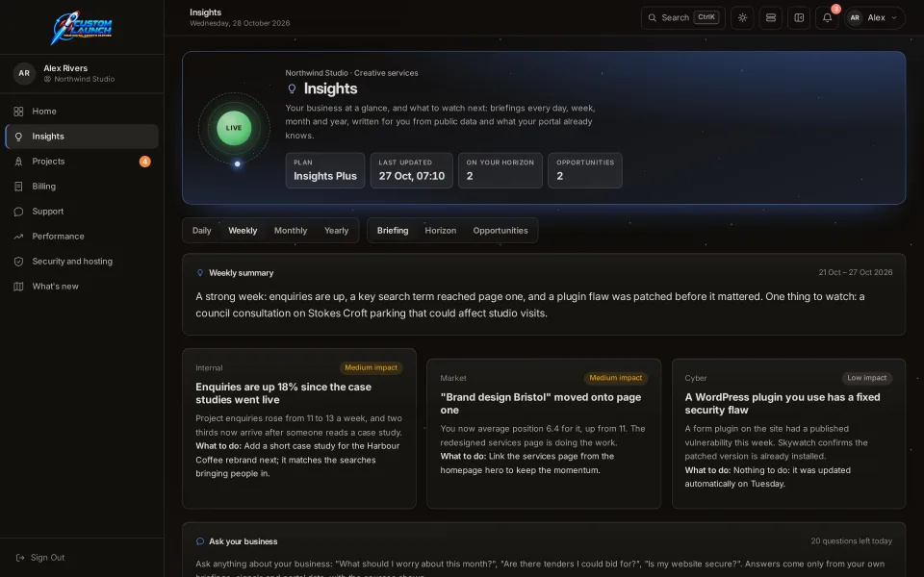Screen dimensions: 924x577
Task: Click the Ask your business chat icon
Action: 200,541
